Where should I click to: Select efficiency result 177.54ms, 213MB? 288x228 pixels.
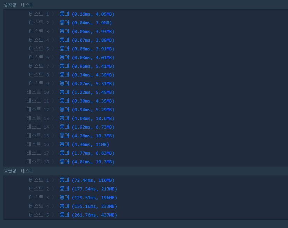(88, 189)
